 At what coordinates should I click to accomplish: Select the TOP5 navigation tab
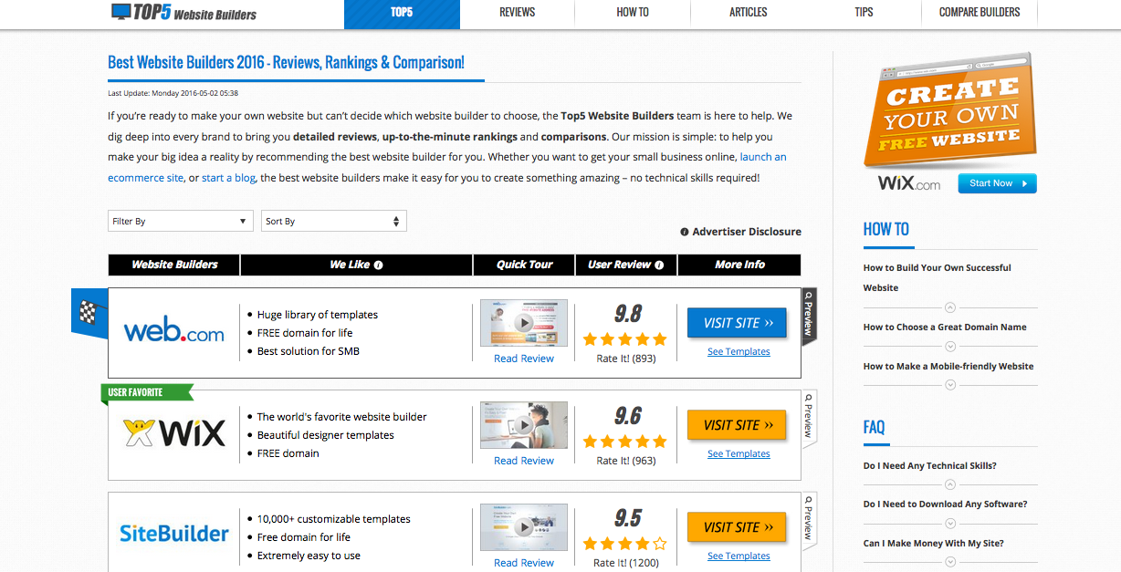[x=402, y=13]
